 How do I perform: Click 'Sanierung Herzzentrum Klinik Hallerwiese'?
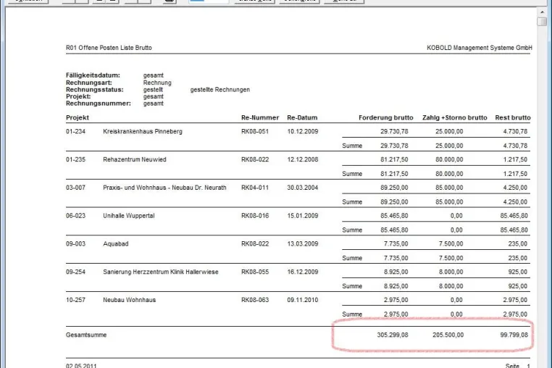161,272
